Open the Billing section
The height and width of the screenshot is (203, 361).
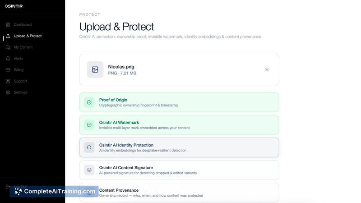(19, 70)
